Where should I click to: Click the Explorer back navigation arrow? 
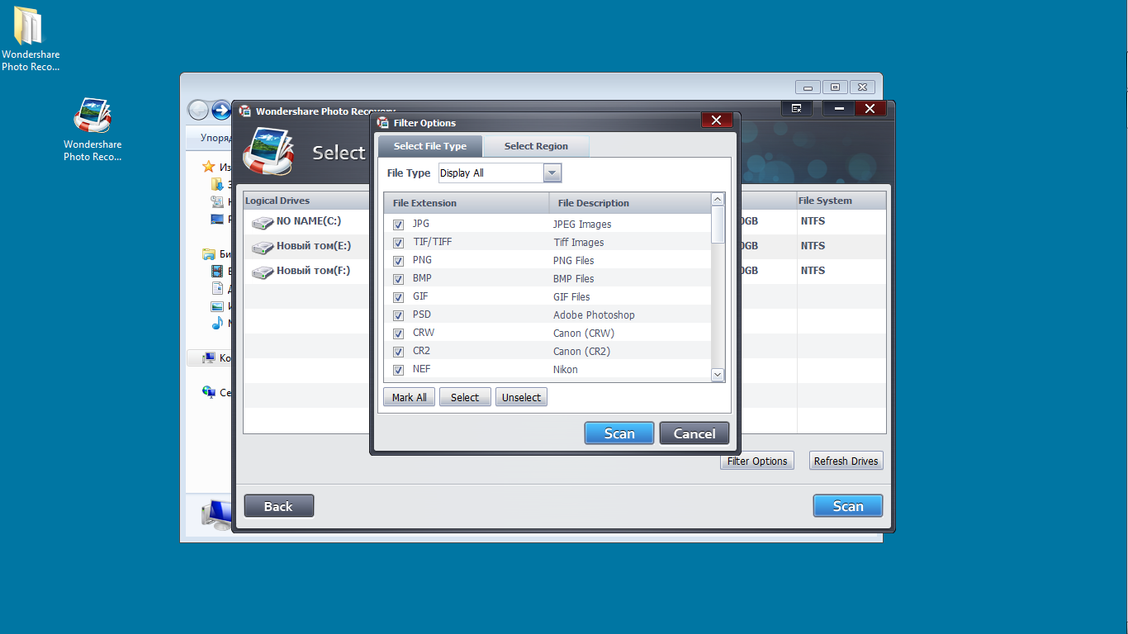(x=198, y=110)
